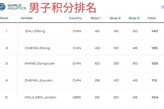Image resolution: width=164 pixels, height=109 pixels.
Task: Select GBR country for HOULDEN Jordan
Action: (x=77, y=97)
